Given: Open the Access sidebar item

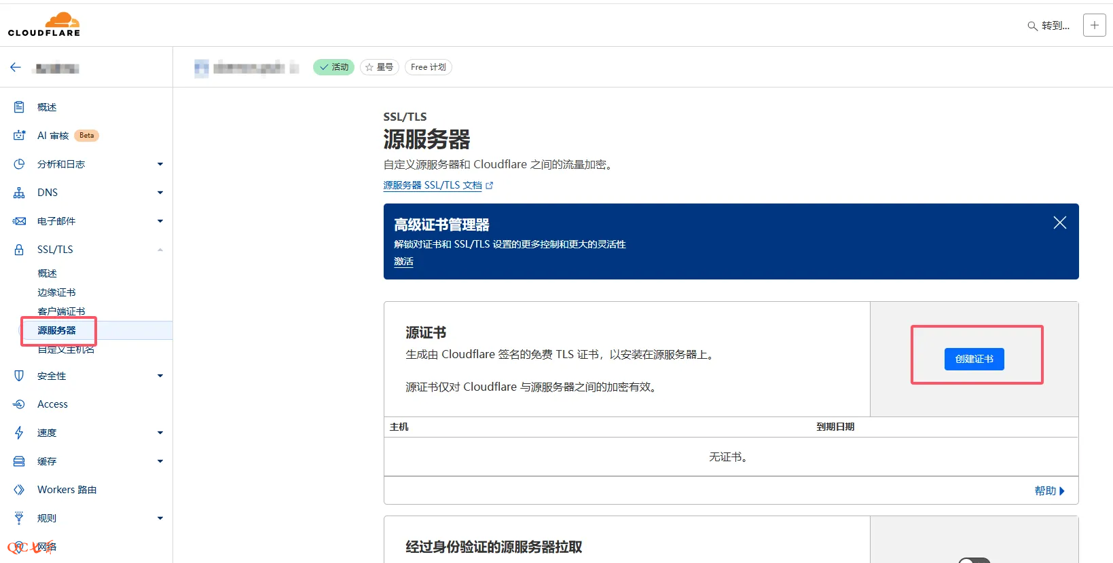Looking at the screenshot, I should pyautogui.click(x=52, y=404).
